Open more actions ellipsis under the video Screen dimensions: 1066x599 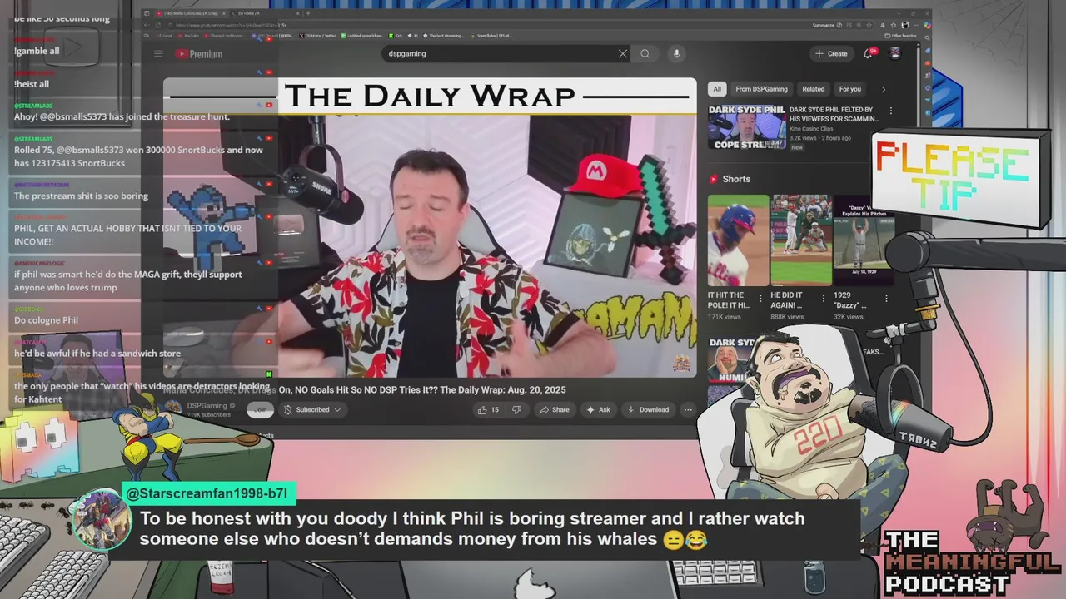pyautogui.click(x=688, y=409)
